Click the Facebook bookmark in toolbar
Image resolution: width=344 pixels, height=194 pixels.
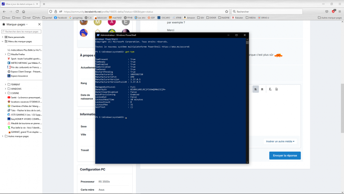point(60,18)
